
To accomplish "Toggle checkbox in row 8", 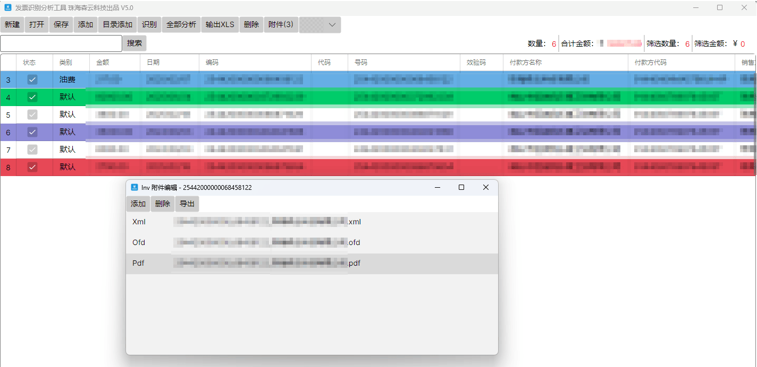I will click(32, 167).
